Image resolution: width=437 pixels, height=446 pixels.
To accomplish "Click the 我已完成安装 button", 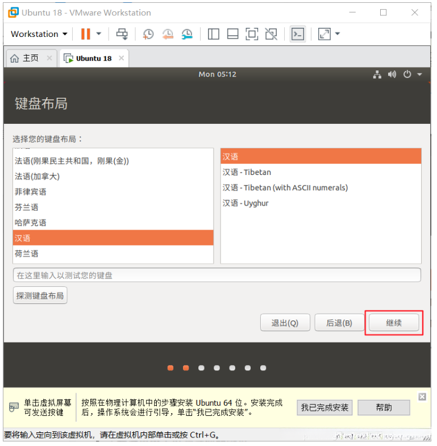I will (324, 407).
